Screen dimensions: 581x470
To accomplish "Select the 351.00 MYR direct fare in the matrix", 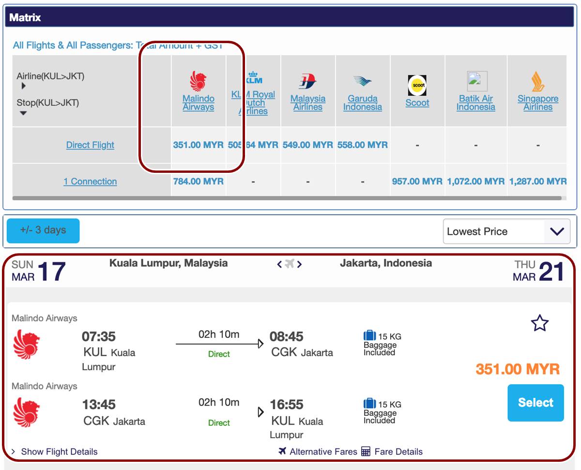I will click(199, 145).
